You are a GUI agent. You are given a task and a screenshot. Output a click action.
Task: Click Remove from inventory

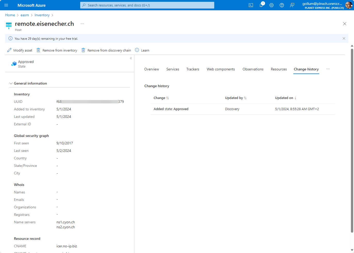tap(57, 50)
